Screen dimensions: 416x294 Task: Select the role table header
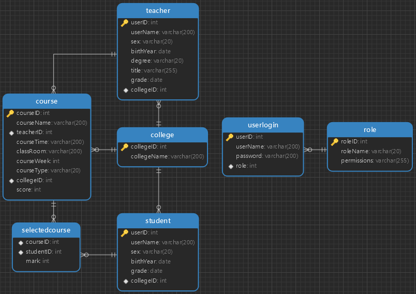pyautogui.click(x=370, y=130)
